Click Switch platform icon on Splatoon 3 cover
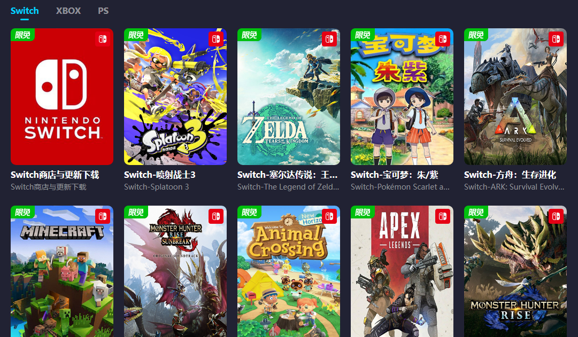The height and width of the screenshot is (337, 578). pos(216,39)
